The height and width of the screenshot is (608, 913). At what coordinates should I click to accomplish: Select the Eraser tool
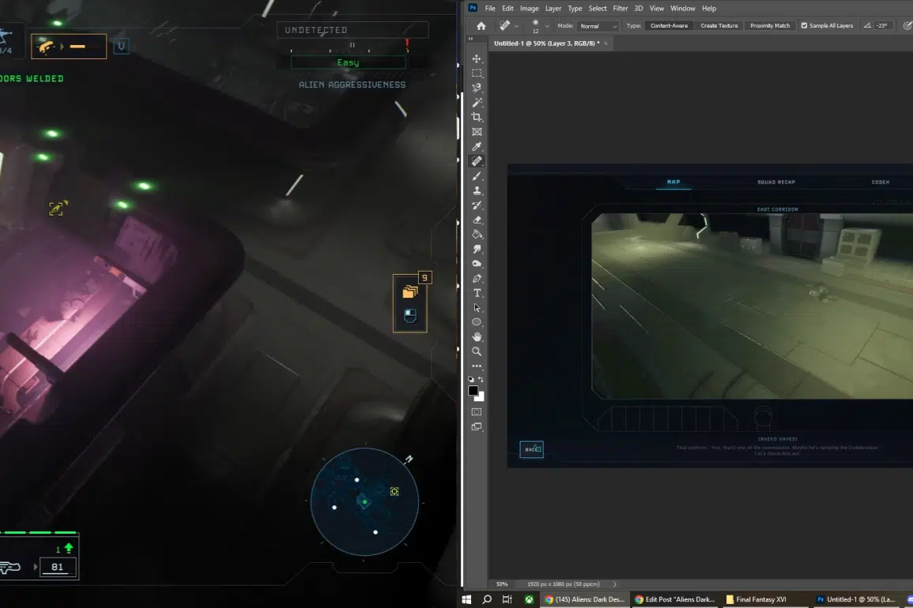(x=477, y=220)
